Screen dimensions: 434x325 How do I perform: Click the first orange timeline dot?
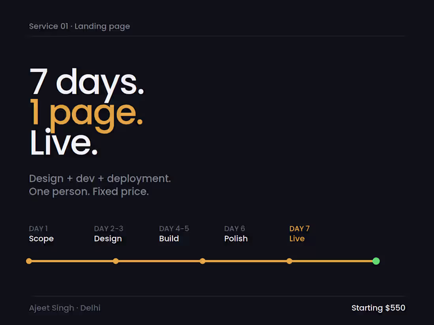[x=29, y=261]
